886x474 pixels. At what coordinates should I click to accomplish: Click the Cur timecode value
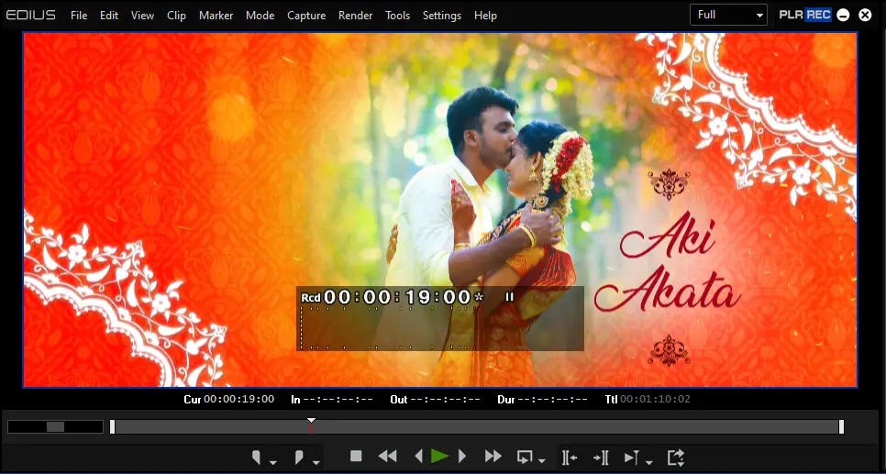pos(238,400)
